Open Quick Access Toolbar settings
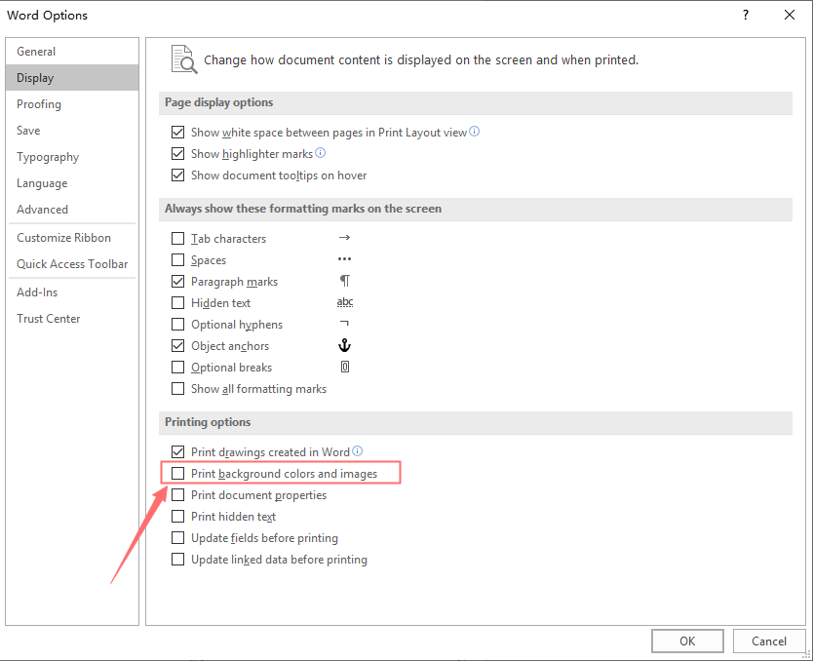The image size is (813, 661). (72, 264)
